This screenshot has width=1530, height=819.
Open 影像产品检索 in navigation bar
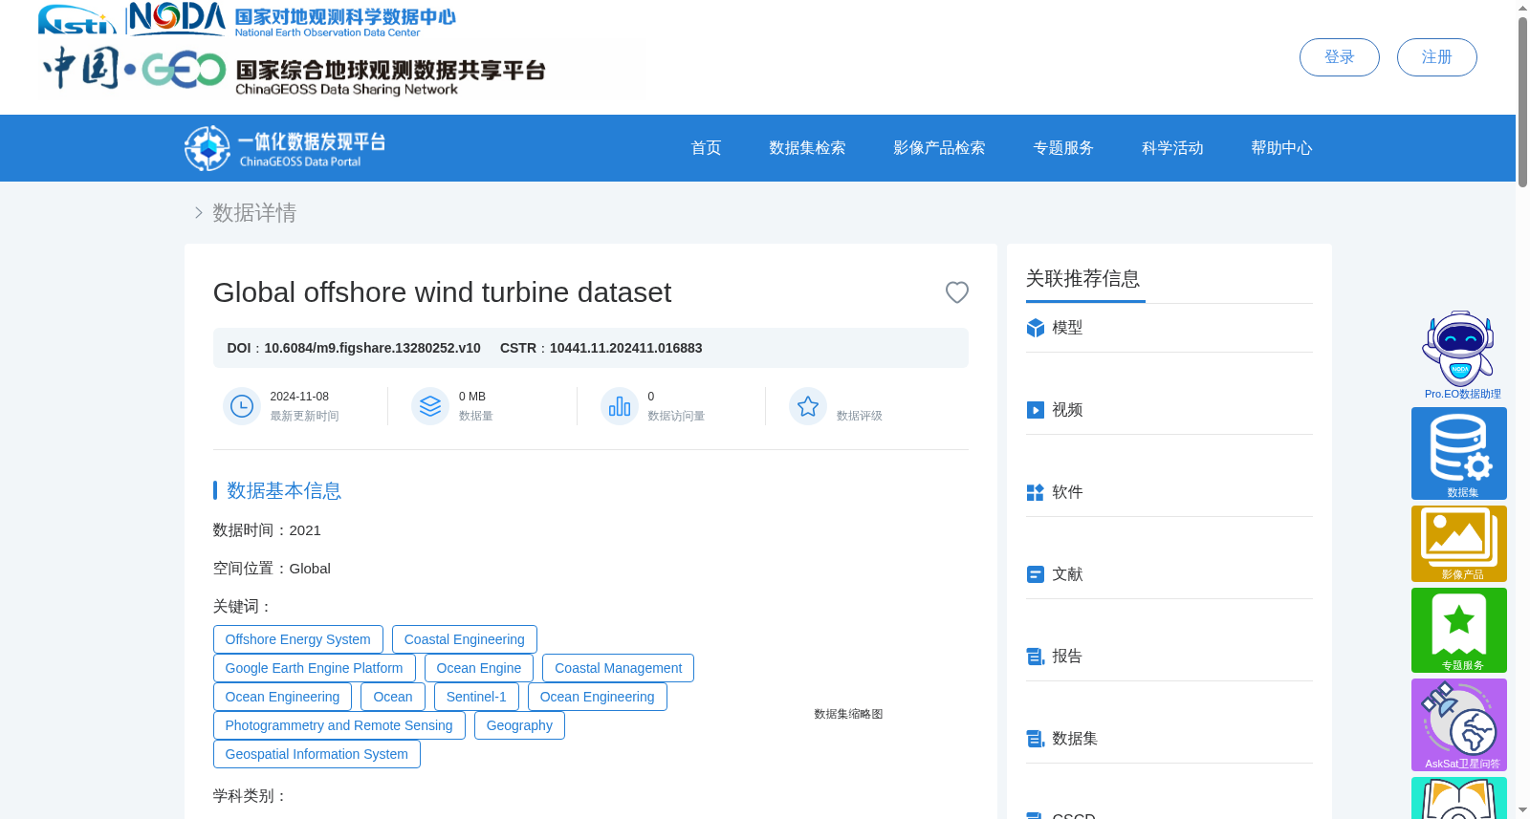coord(939,148)
